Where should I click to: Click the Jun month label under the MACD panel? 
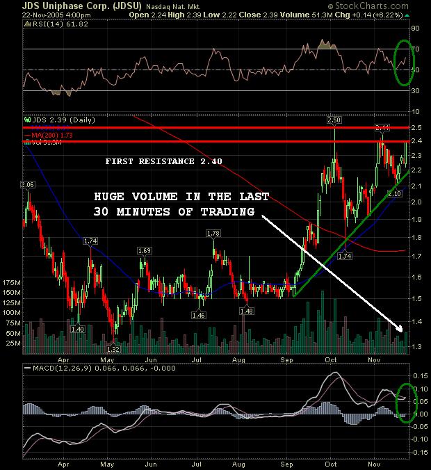151,464
